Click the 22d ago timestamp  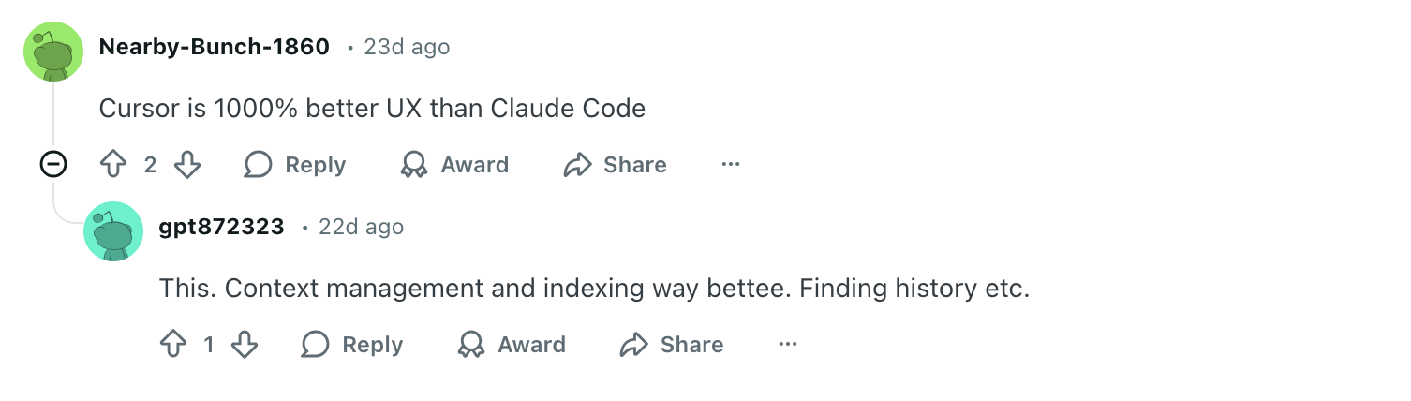point(361,227)
